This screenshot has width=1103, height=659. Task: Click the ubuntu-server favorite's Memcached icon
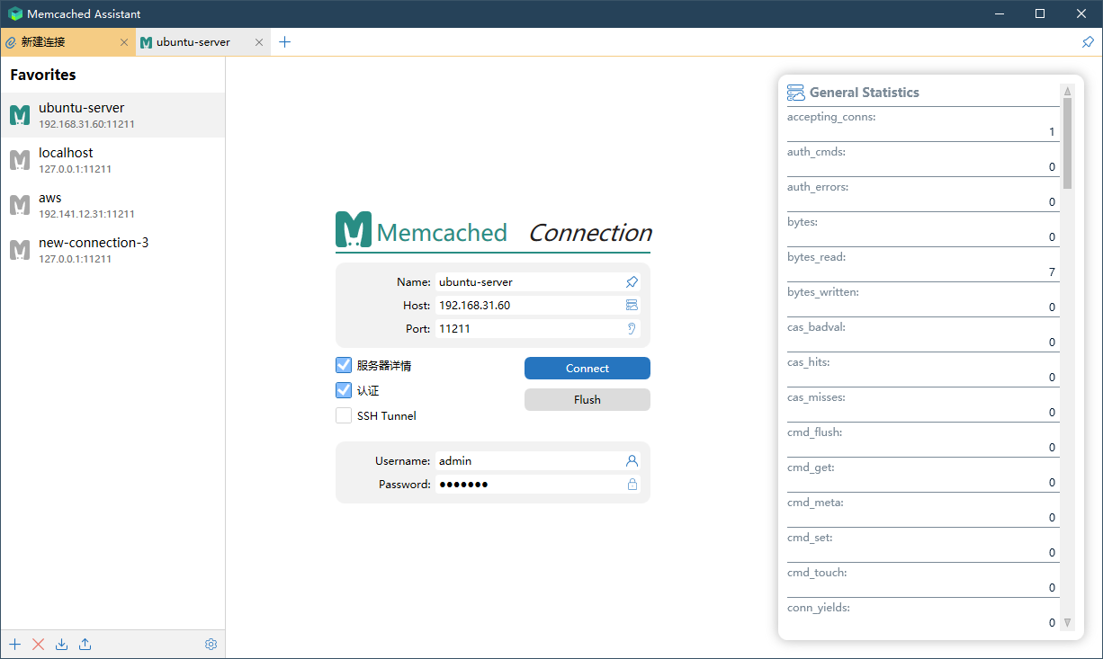(20, 115)
